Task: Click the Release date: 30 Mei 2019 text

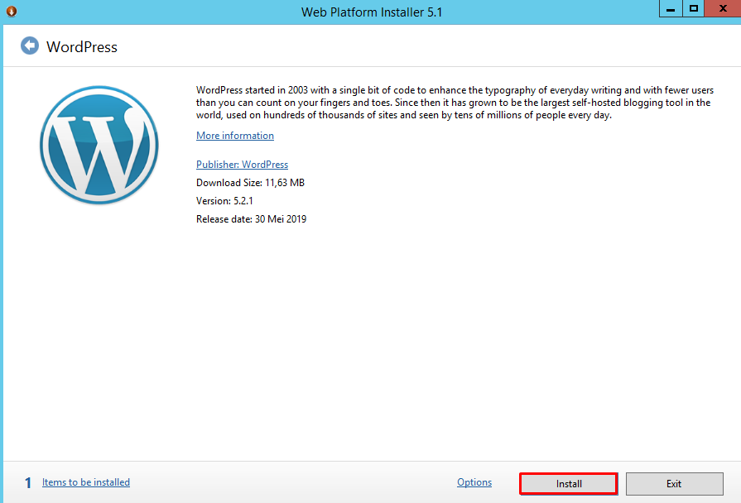Action: tap(252, 219)
